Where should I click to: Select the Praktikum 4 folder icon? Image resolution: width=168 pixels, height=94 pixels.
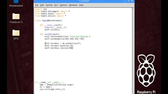click(x=16, y=16)
